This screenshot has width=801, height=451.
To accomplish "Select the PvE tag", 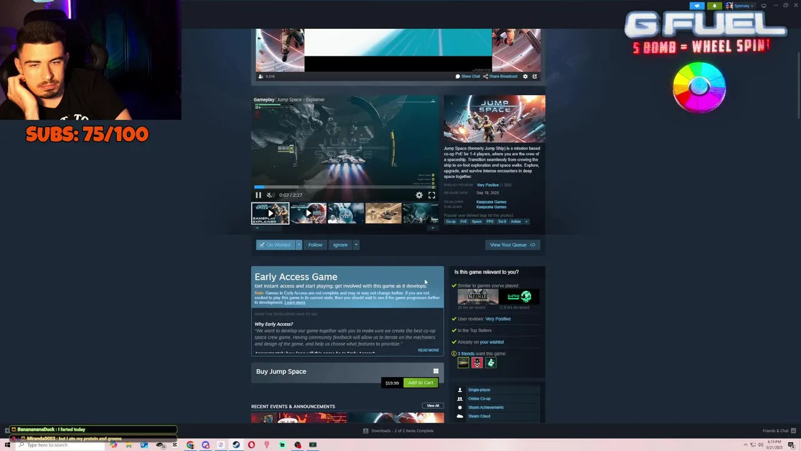I will [x=464, y=221].
